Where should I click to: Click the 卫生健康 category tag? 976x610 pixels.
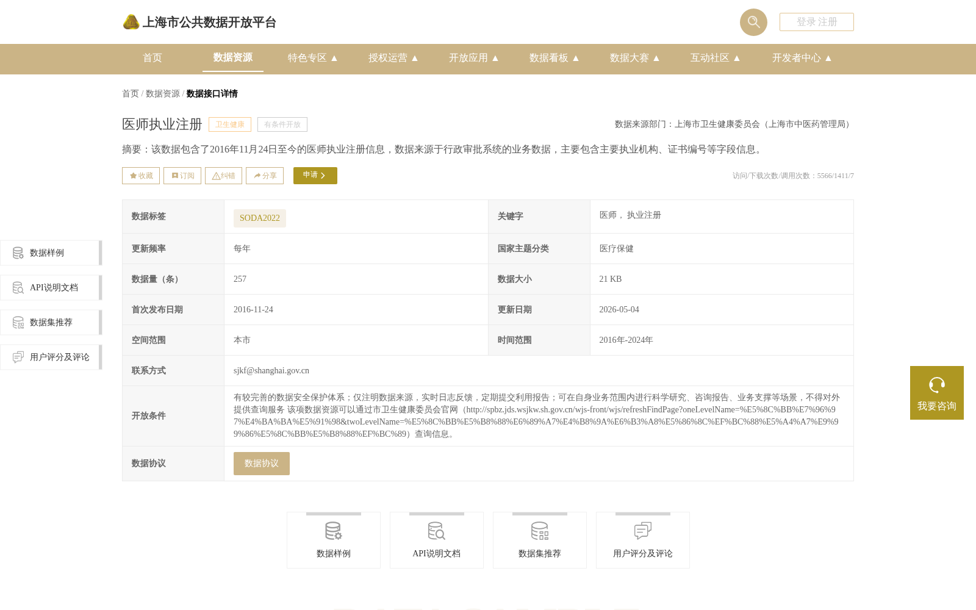point(230,124)
